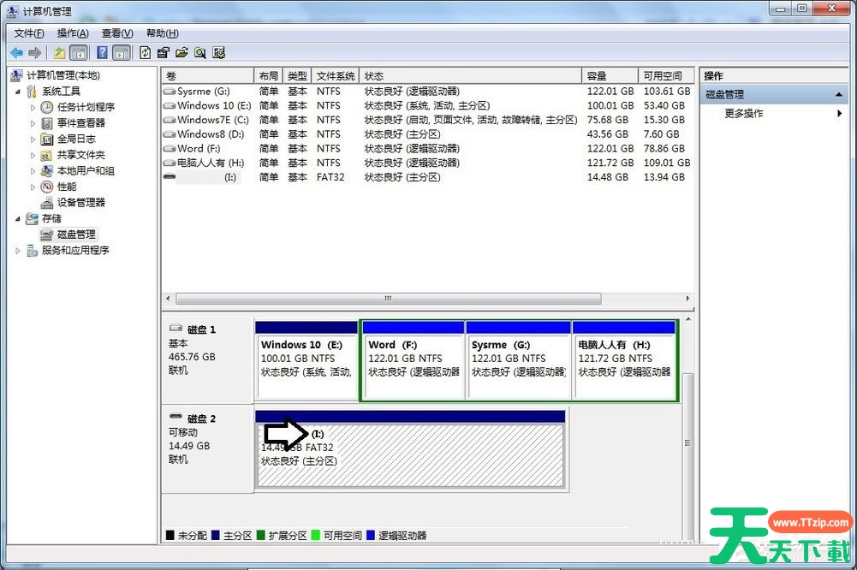The height and width of the screenshot is (570, 857).
Task: Expand the 更多操作 submenu arrow
Action: tap(839, 114)
